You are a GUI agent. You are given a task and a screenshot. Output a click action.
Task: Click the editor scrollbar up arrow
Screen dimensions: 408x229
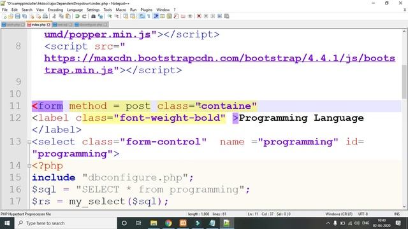coord(404,32)
